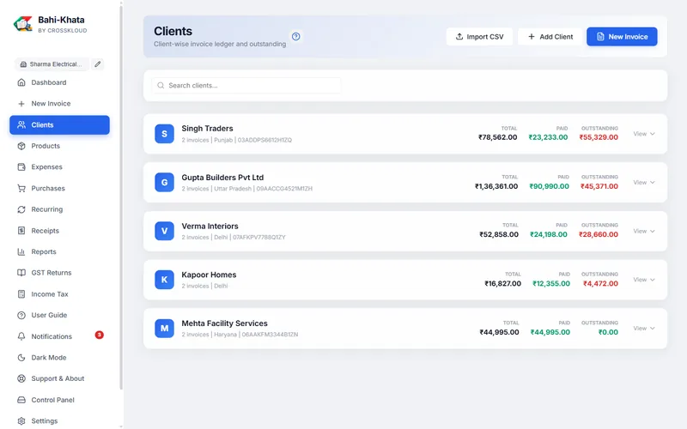Image resolution: width=687 pixels, height=429 pixels.
Task: Click the ₹78,562.00 total amount
Action: pyautogui.click(x=498, y=137)
